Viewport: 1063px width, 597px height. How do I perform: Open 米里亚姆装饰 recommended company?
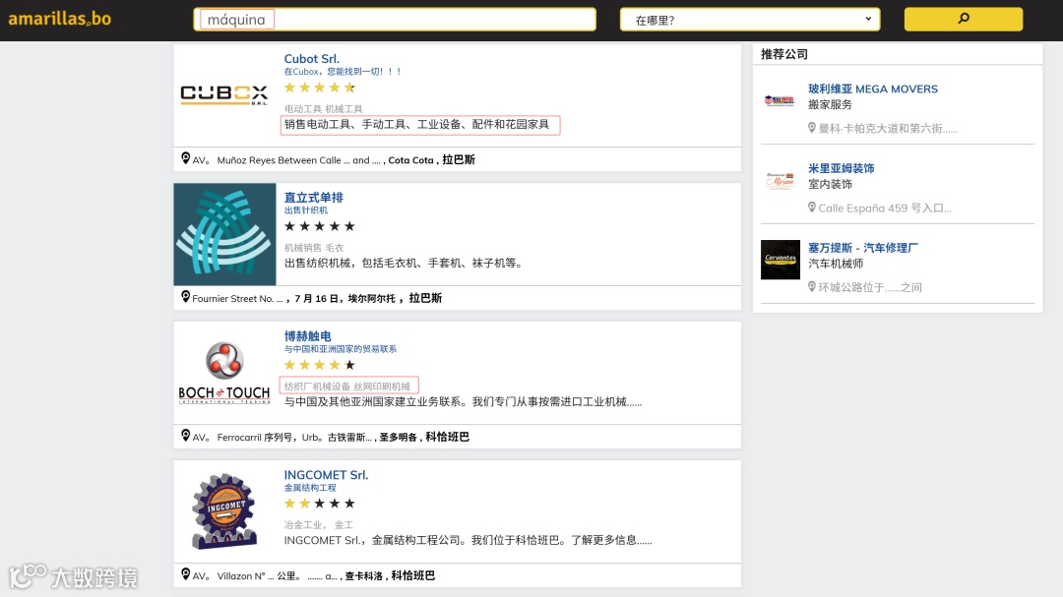point(842,168)
